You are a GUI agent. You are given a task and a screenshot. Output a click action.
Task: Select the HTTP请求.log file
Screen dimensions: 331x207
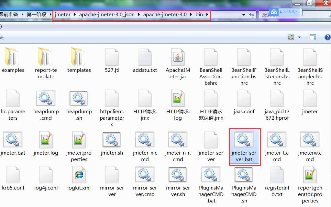coord(178,105)
